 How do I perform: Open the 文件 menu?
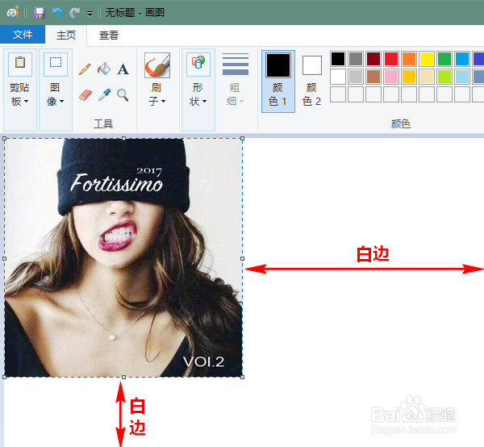click(23, 34)
